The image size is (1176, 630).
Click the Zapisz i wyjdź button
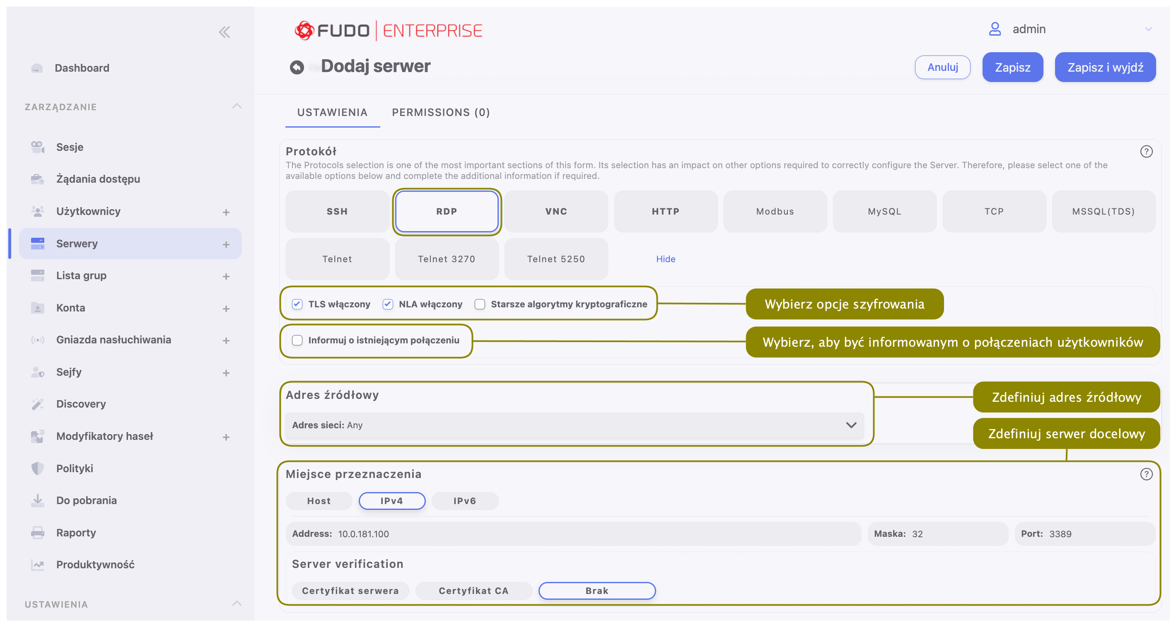(1105, 67)
